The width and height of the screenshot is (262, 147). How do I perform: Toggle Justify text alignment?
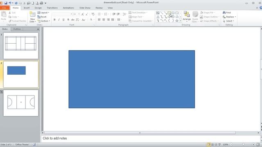113,20
